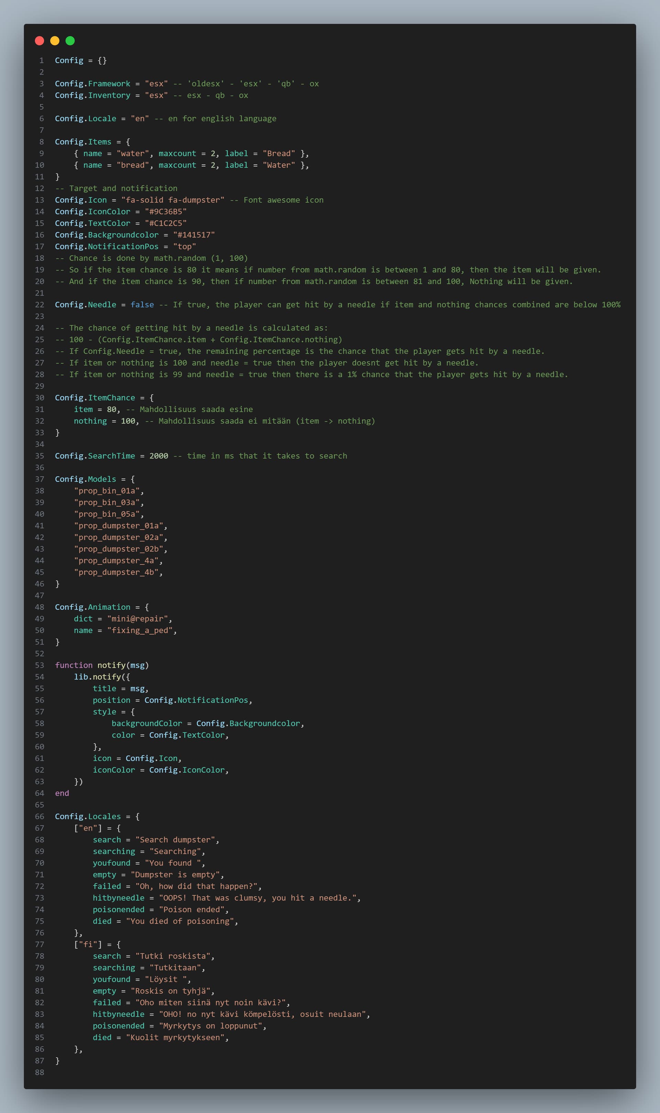Click the nothing = 100 value
The image size is (660, 1113).
point(128,421)
